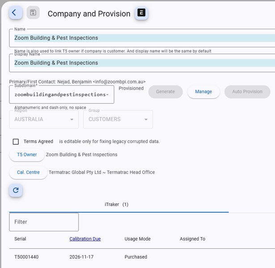This screenshot has height=268, width=275.
Task: Tick the Terms Agreed checkbox
Action: tap(16, 142)
